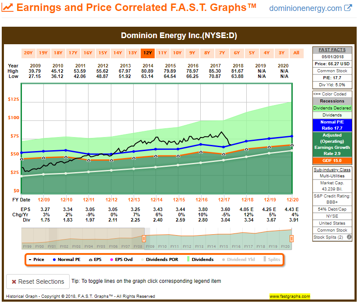Click the 12/14 FY date label

pyautogui.click(x=156, y=200)
